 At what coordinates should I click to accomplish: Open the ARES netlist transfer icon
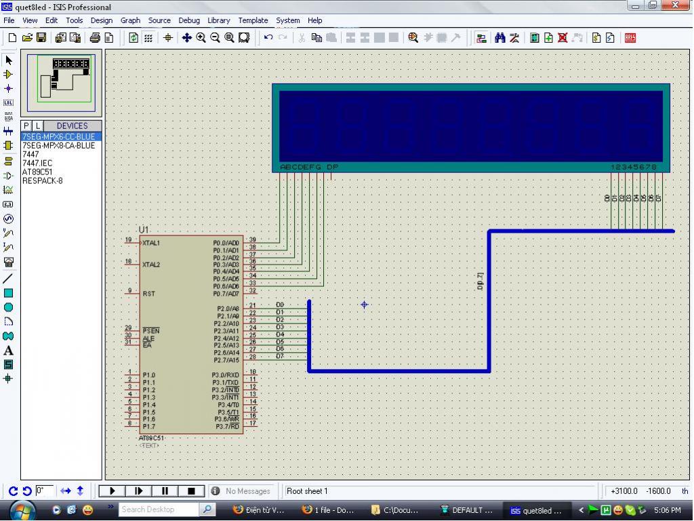tap(630, 38)
